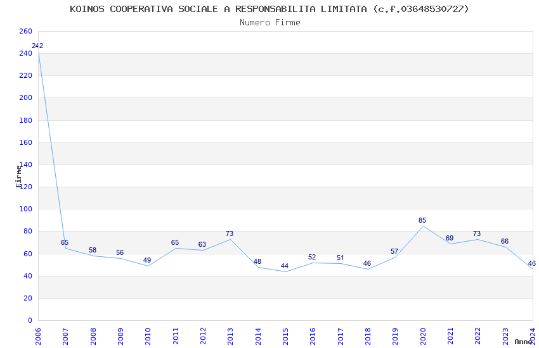Select the Numero Firme subtitle
This screenshot has width=539, height=348.
point(269,22)
